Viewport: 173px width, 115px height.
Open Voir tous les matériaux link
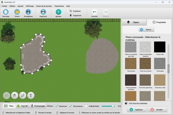[138, 103]
